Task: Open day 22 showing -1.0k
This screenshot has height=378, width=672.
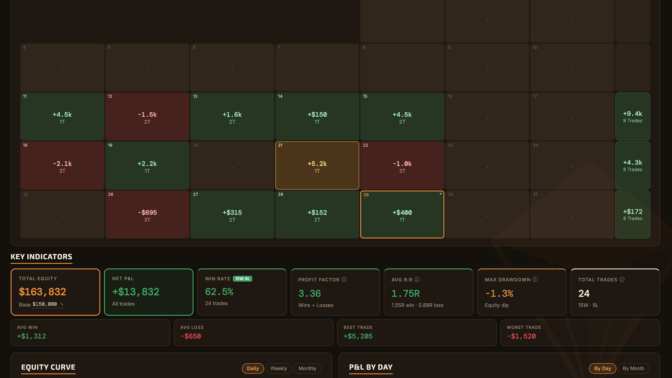Action: (402, 165)
